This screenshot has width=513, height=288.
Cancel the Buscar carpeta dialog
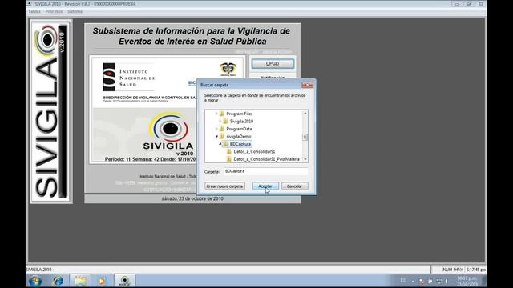[x=294, y=186]
